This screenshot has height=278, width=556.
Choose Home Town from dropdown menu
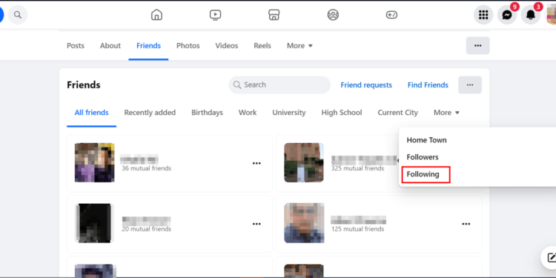[426, 140]
